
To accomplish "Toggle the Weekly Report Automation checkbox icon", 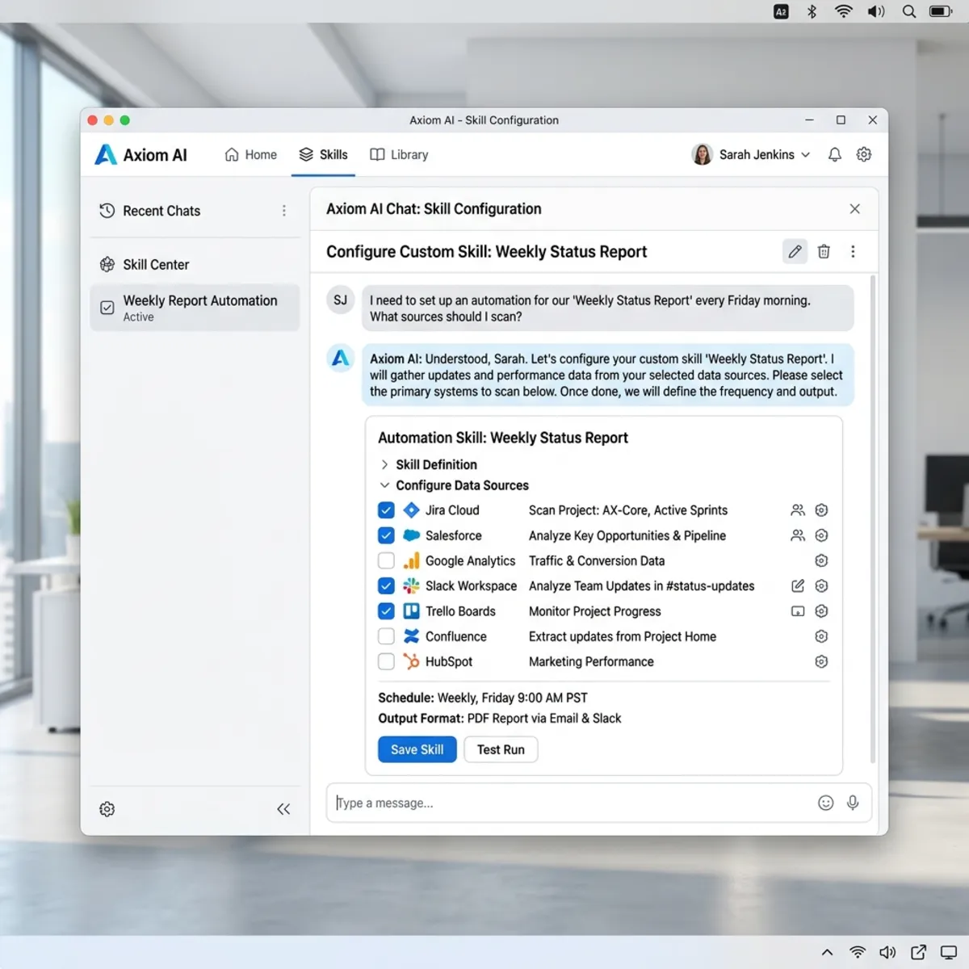I will [107, 308].
